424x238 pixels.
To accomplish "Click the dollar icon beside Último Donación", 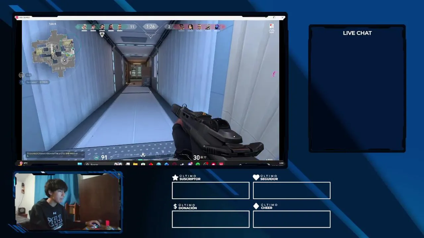I will pyautogui.click(x=175, y=206).
